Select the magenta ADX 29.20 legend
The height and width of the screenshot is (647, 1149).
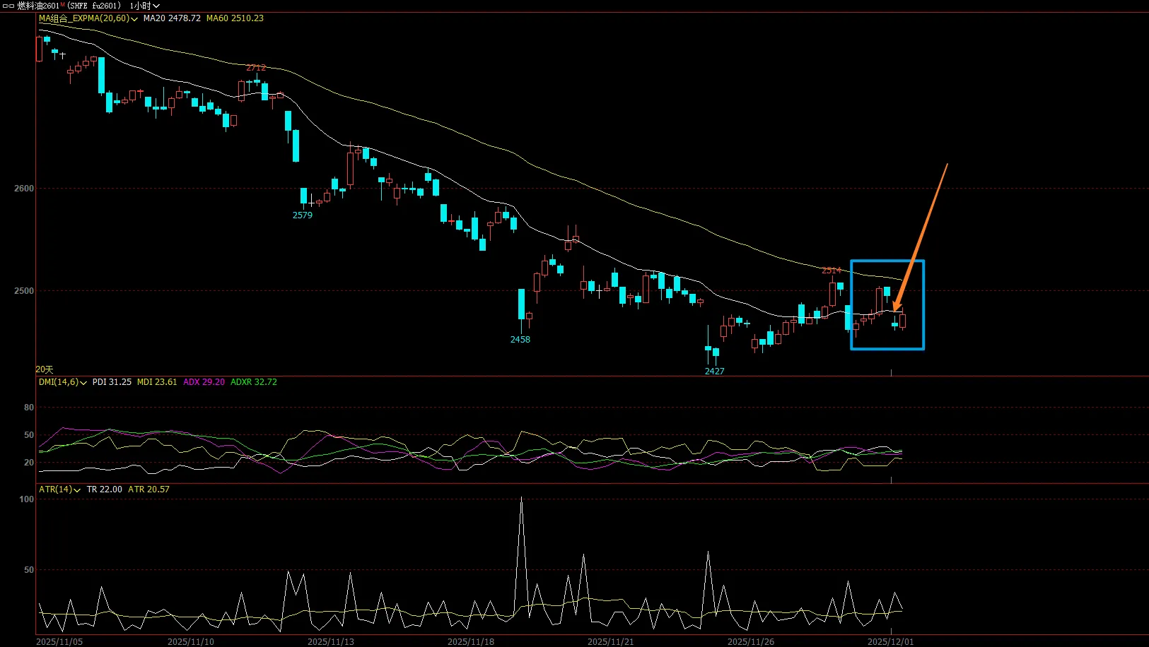pyautogui.click(x=204, y=382)
